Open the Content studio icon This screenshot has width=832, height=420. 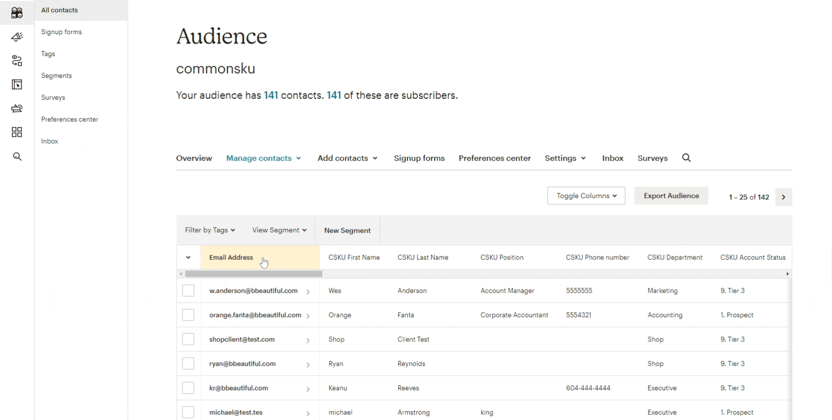[x=17, y=108]
